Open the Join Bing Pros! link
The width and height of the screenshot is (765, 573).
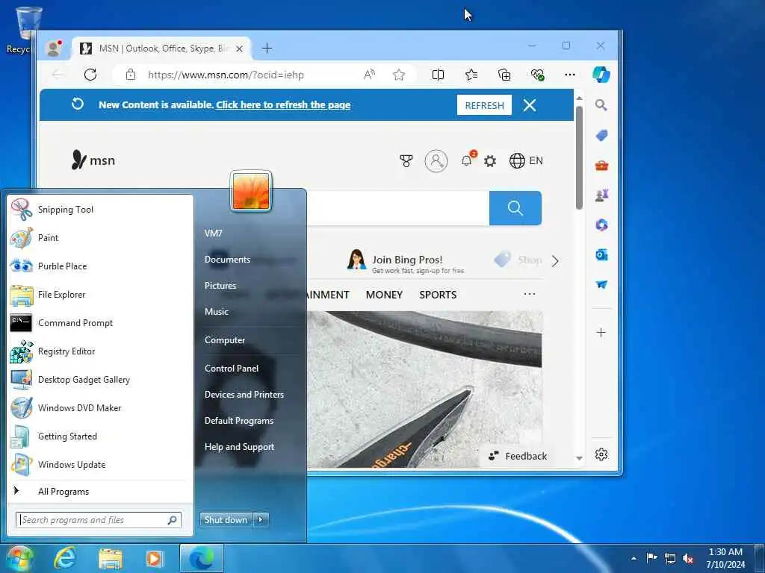[x=406, y=260]
